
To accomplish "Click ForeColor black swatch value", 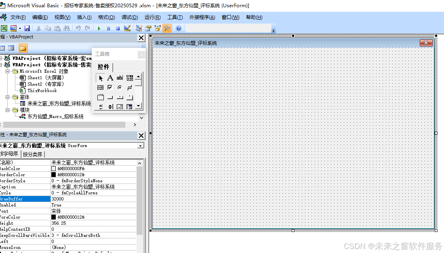I will [x=53, y=217].
